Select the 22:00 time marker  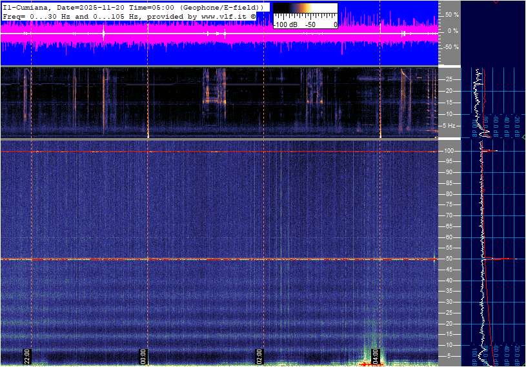coord(27,356)
